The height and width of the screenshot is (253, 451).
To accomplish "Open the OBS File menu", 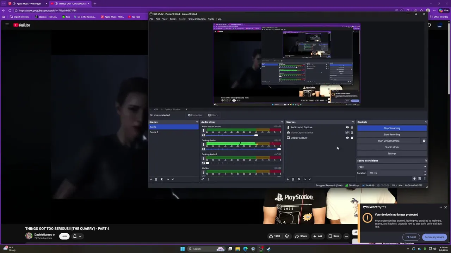I will pyautogui.click(x=151, y=19).
